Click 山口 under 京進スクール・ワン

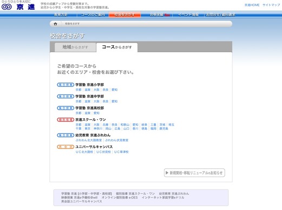[126, 128]
